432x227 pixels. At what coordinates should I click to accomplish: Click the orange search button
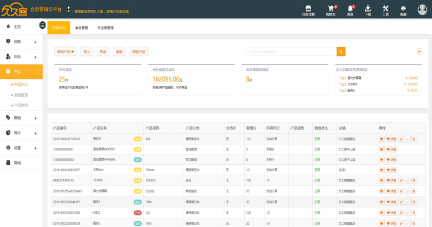point(341,51)
